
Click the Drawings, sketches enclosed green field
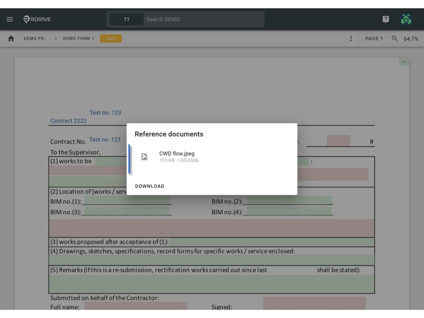[x=212, y=260]
